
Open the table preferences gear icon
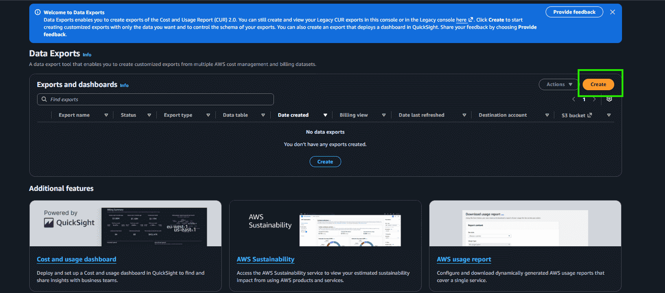[609, 99]
